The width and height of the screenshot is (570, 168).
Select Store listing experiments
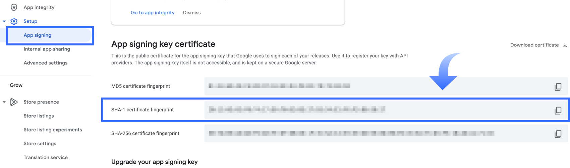click(53, 130)
